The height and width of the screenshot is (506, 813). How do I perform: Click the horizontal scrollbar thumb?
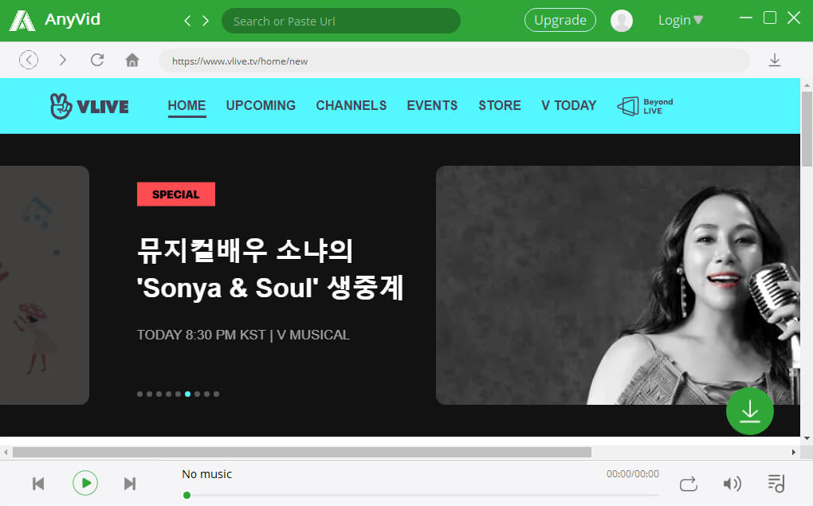(302, 452)
